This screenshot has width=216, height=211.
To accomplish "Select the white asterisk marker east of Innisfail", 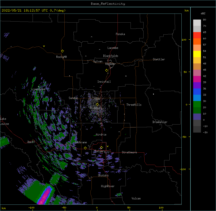I will pyautogui.click(x=126, y=76).
